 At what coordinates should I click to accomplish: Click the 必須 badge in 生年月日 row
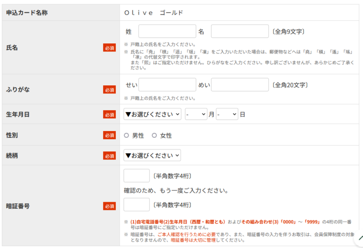tap(109, 115)
